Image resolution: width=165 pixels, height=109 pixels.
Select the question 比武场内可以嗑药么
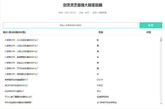(14, 91)
